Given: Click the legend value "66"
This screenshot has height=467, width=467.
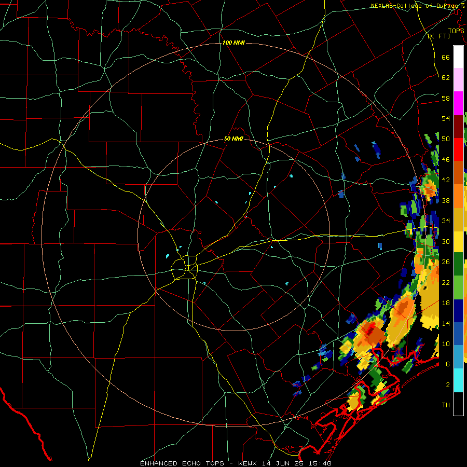Looking at the screenshot, I should tap(446, 58).
